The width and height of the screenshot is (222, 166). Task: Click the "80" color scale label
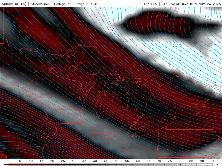(x=180, y=161)
